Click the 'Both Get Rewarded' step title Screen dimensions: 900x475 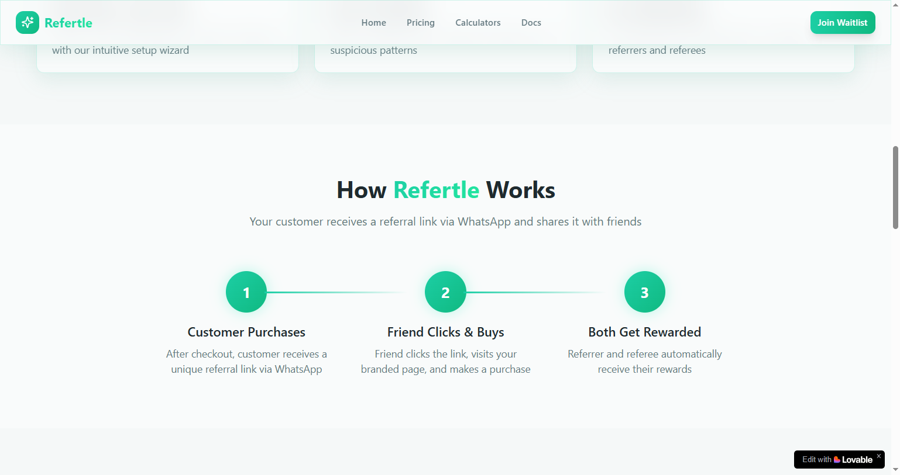tap(644, 331)
